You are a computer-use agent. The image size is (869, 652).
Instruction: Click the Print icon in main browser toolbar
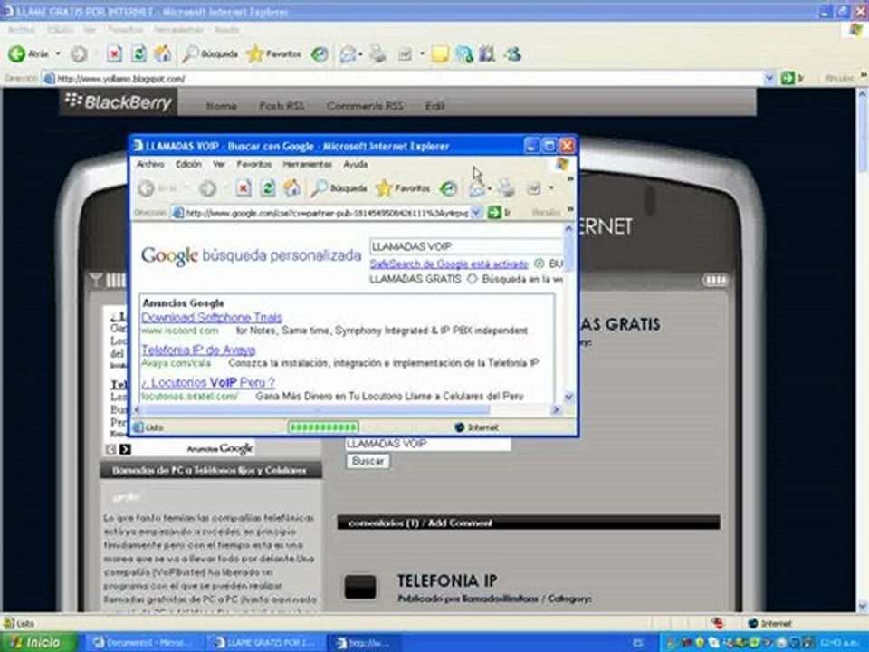(x=378, y=53)
